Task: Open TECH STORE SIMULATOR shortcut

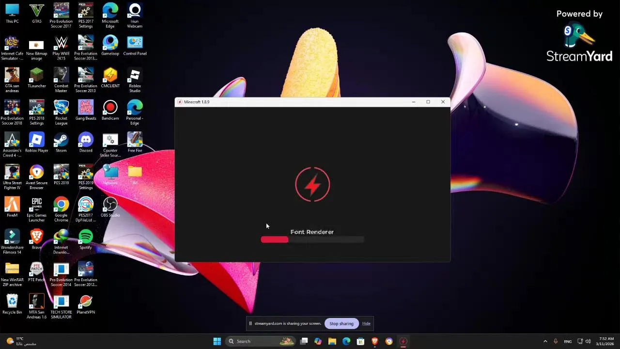Action: [x=61, y=307]
